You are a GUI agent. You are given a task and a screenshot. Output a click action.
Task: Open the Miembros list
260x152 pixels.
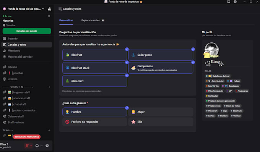point(27,51)
